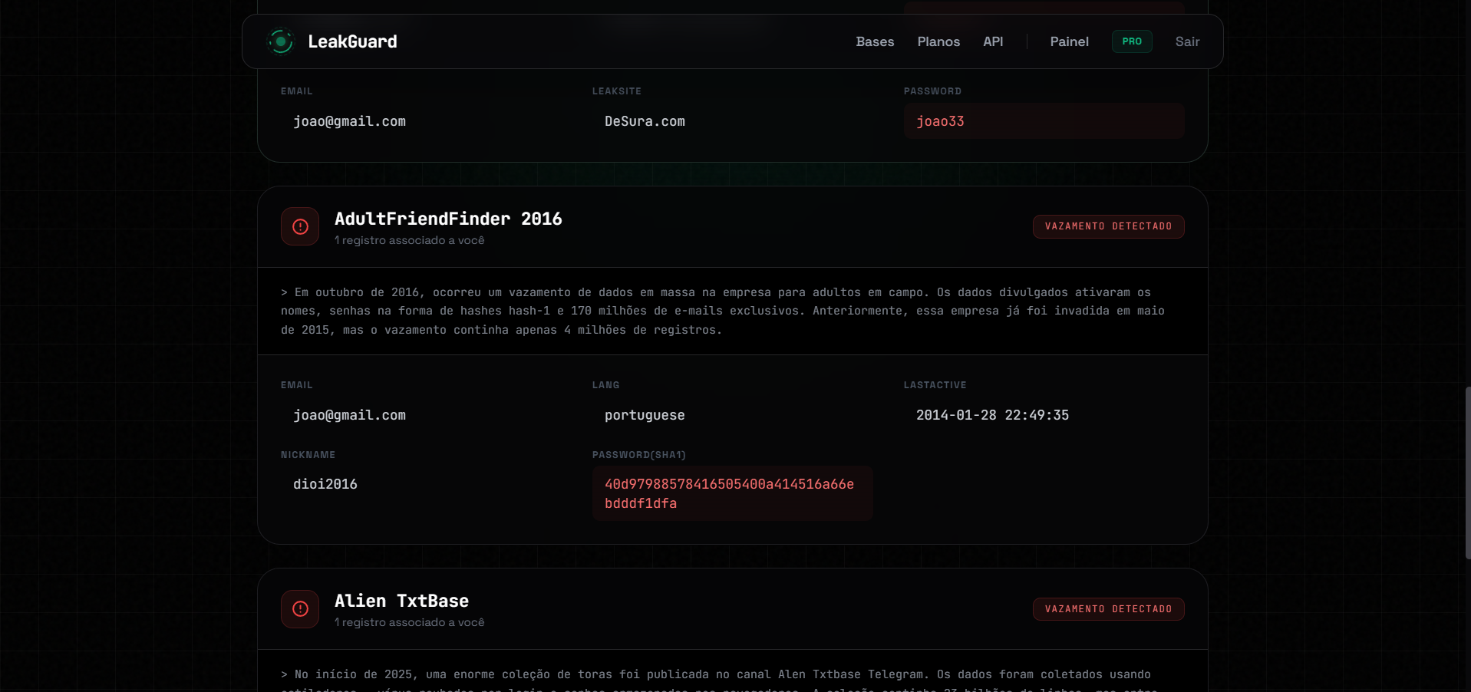
Task: Click Sair to log out
Action: 1187,41
